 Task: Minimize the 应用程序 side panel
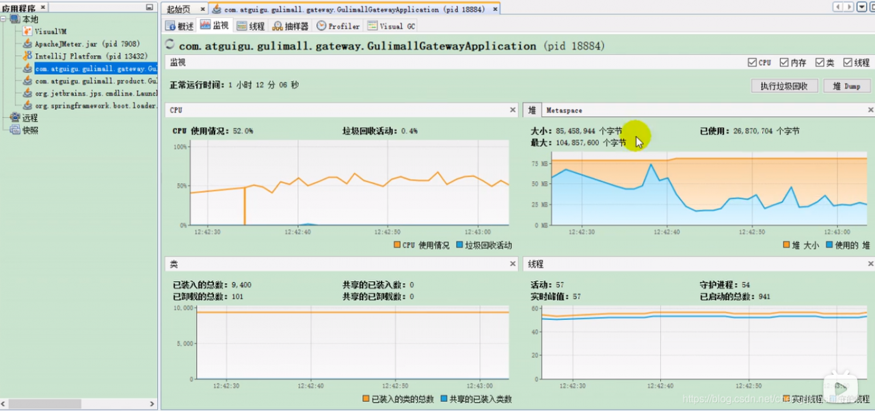(150, 7)
